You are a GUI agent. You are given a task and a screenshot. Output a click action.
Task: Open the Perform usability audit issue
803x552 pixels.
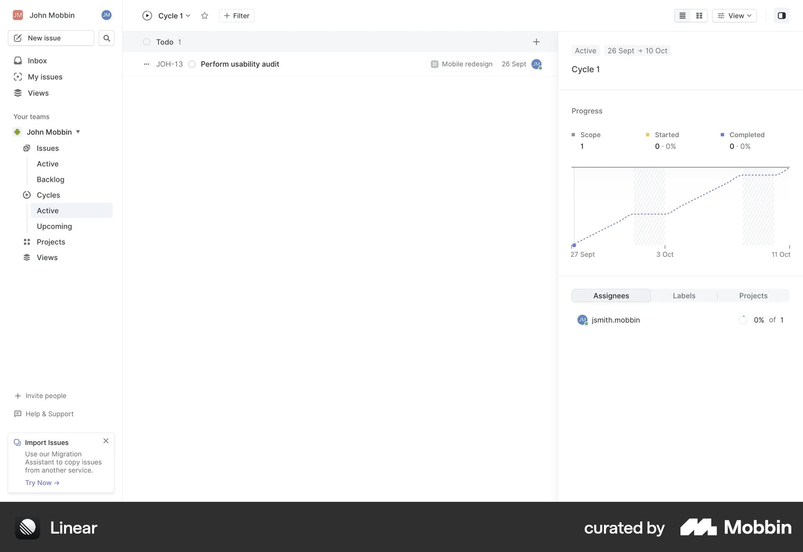click(240, 64)
